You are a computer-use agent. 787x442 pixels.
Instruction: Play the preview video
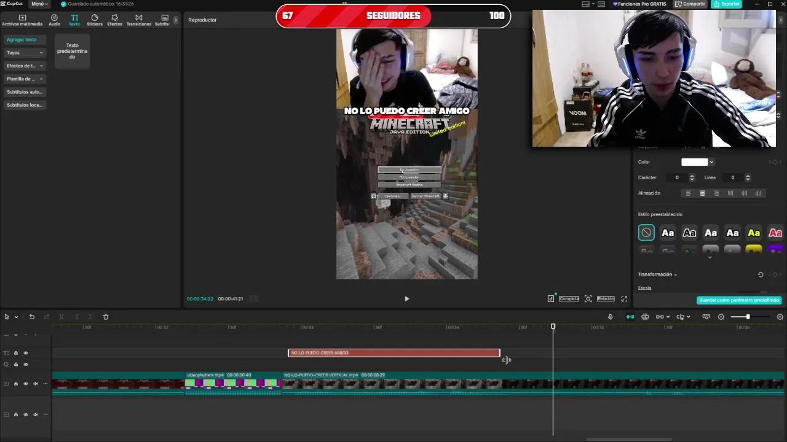coord(406,299)
